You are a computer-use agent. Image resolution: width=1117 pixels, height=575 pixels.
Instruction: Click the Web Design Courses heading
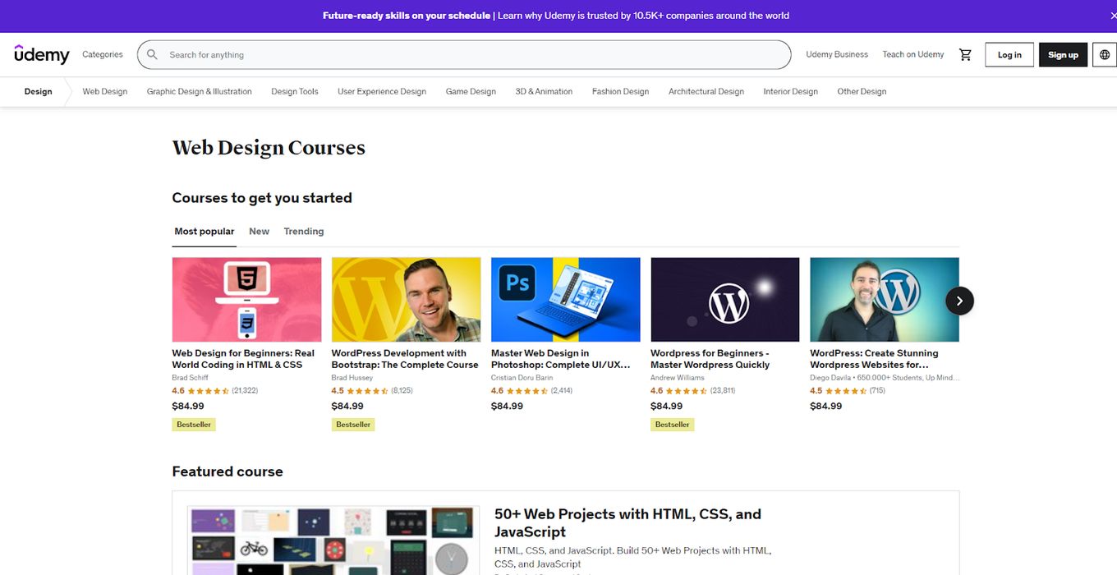coord(269,148)
